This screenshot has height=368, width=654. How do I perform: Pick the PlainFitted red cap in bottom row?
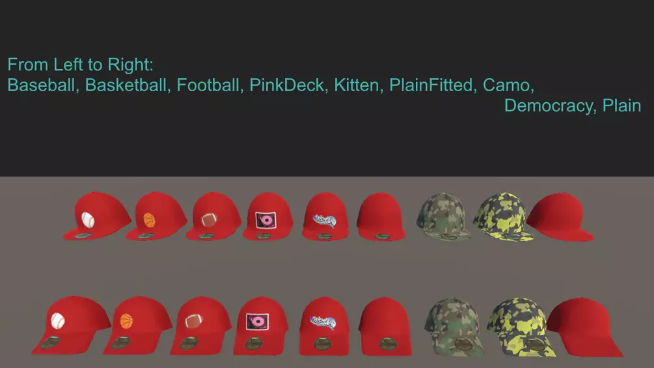click(386, 326)
